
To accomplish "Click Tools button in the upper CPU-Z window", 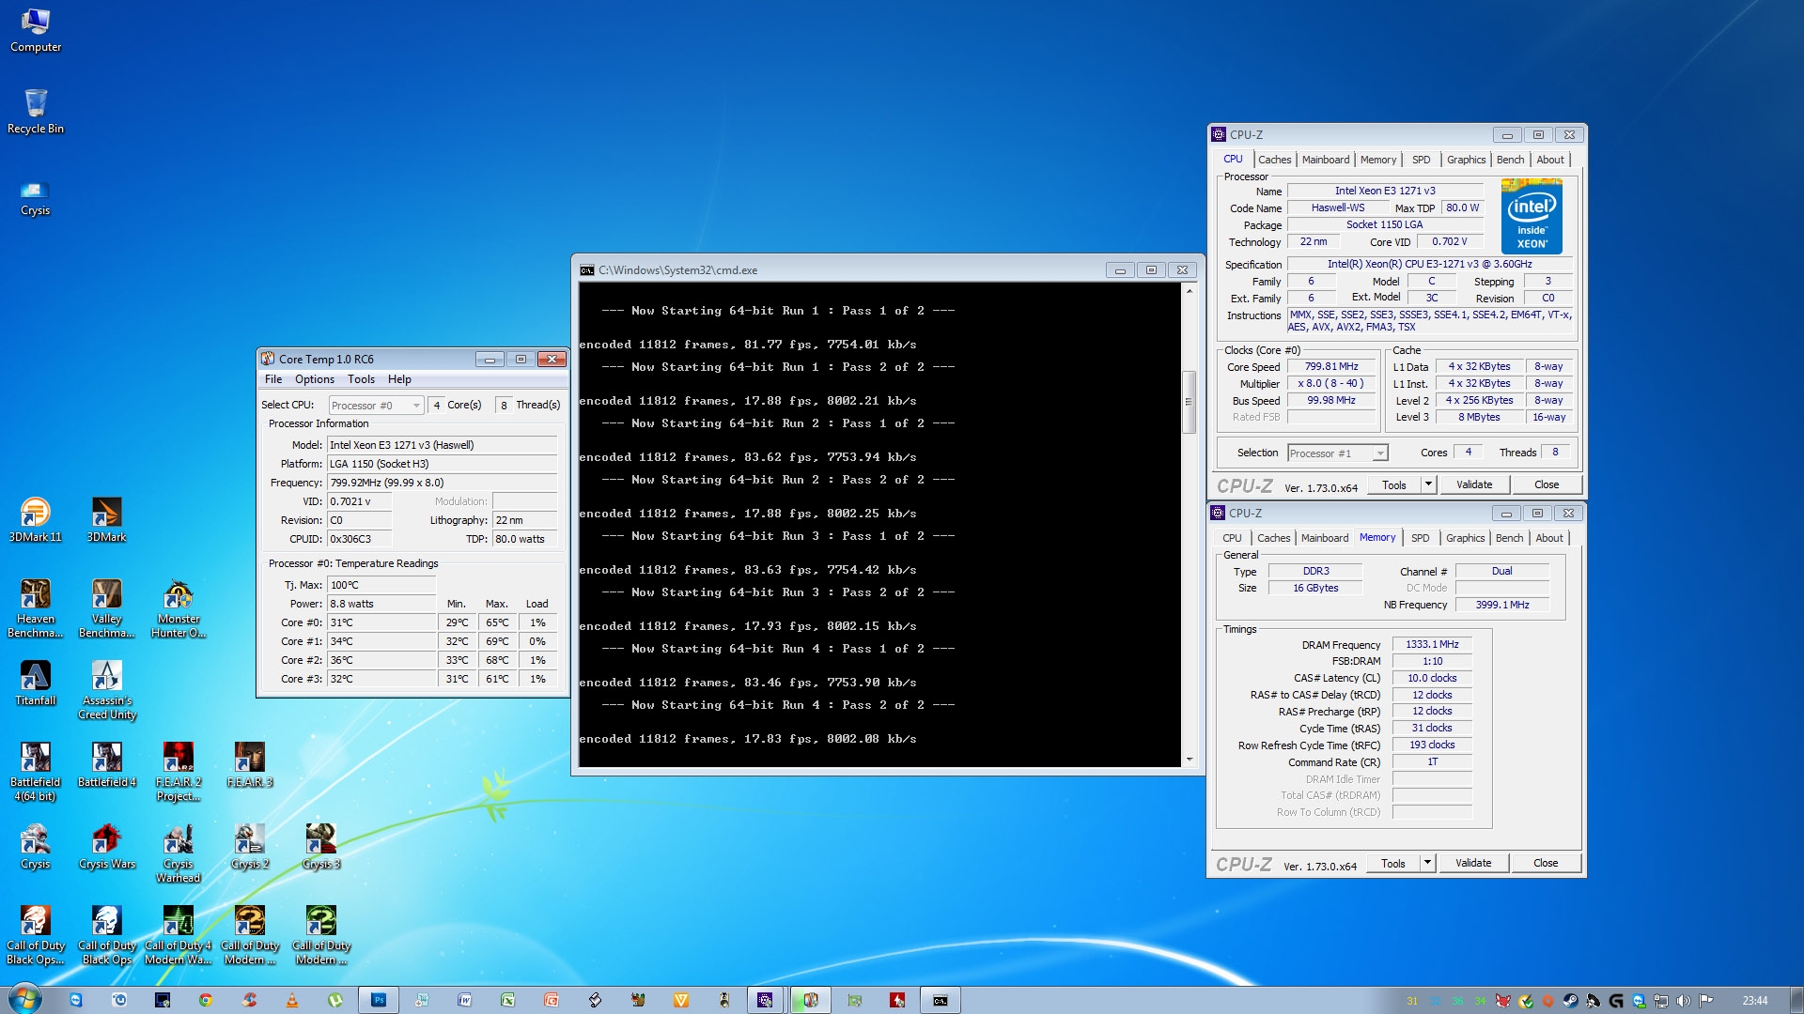I will coord(1394,484).
